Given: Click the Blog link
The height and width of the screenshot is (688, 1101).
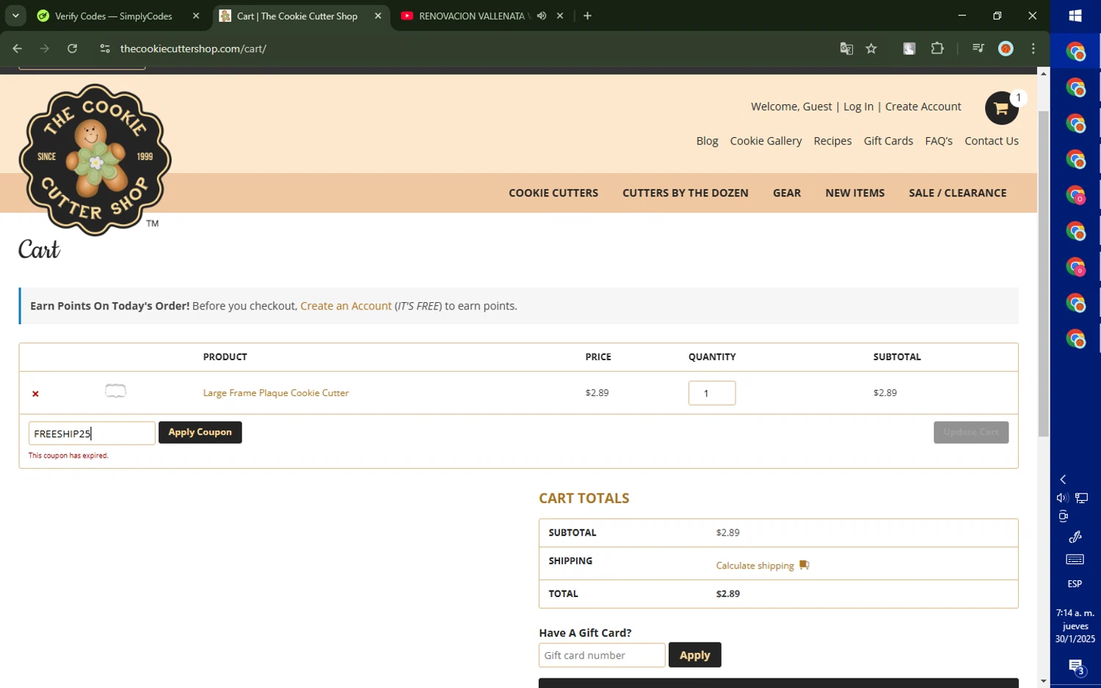Looking at the screenshot, I should tap(708, 141).
